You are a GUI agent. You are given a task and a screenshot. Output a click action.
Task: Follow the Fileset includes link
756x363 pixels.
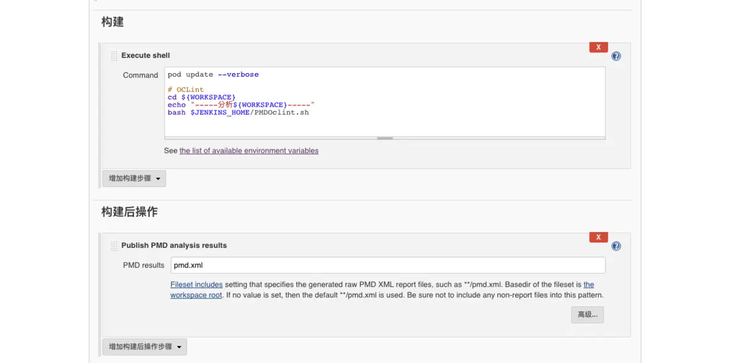click(196, 284)
